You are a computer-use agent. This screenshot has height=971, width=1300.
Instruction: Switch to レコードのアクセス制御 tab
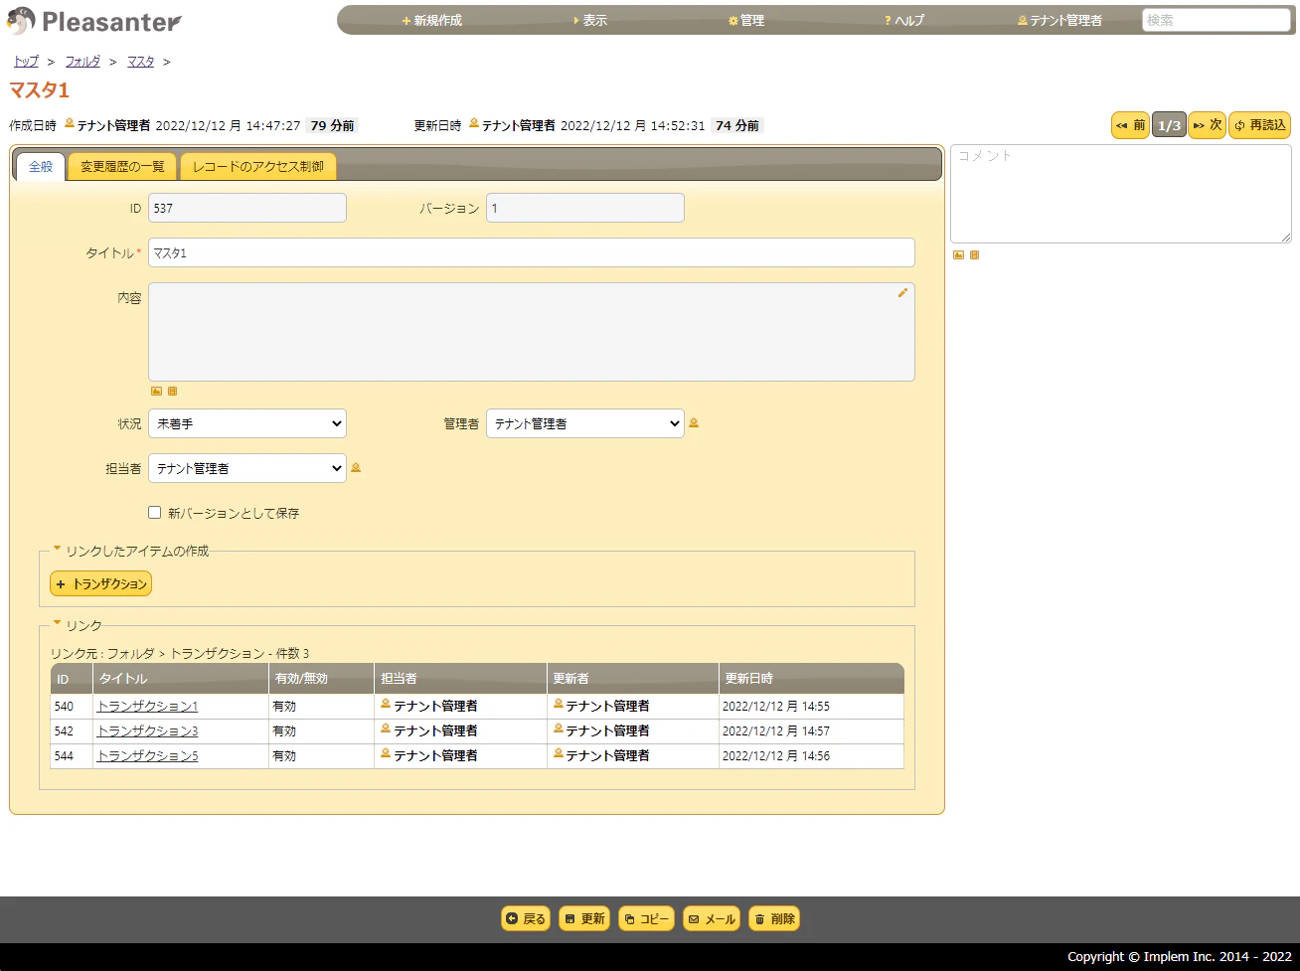258,167
